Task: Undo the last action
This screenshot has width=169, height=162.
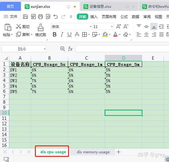Action: (x=56, y=17)
